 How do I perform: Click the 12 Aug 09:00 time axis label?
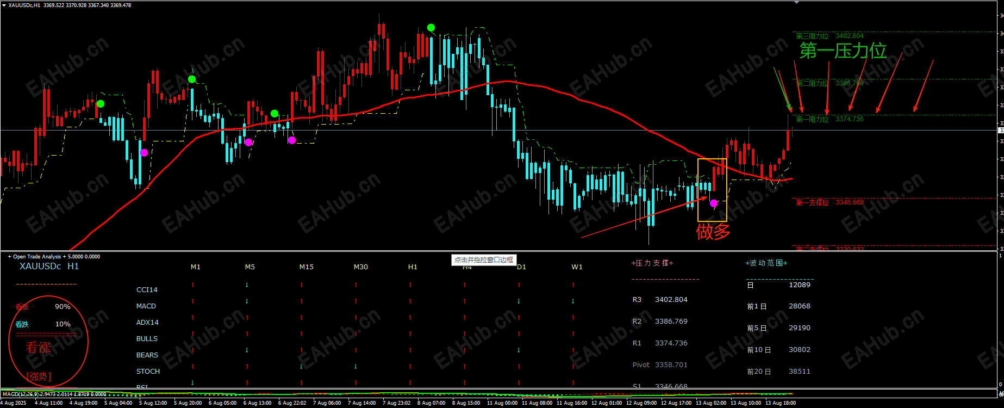click(641, 403)
